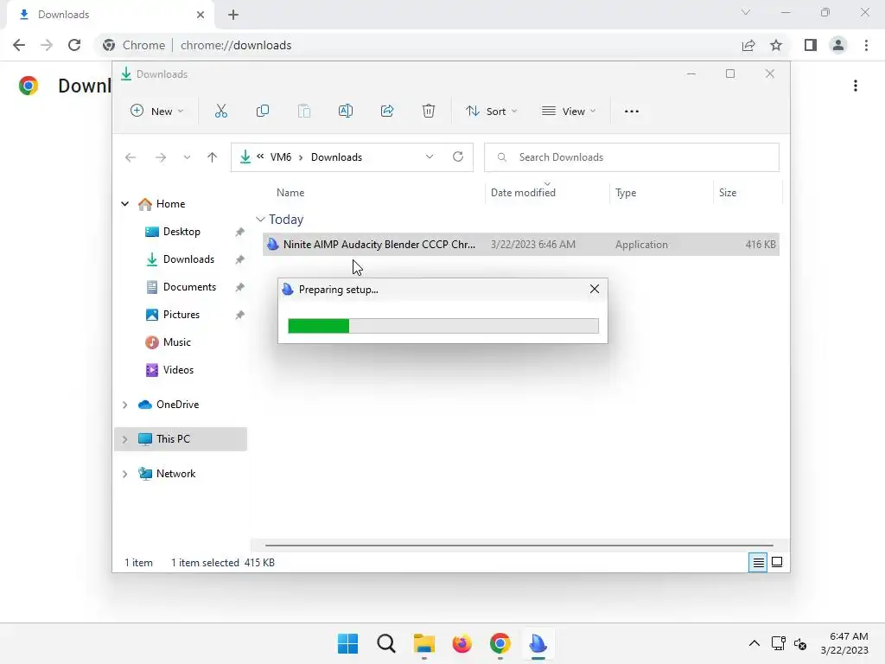Click the VM6 breadcrumb in address bar

(281, 157)
